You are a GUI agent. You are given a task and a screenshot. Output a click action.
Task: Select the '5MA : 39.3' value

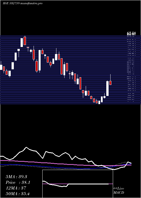tap(16, 177)
